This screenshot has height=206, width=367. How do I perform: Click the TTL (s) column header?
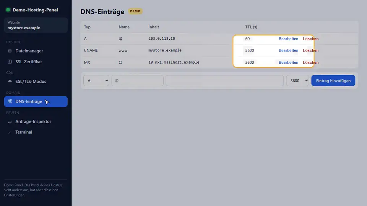click(251, 27)
